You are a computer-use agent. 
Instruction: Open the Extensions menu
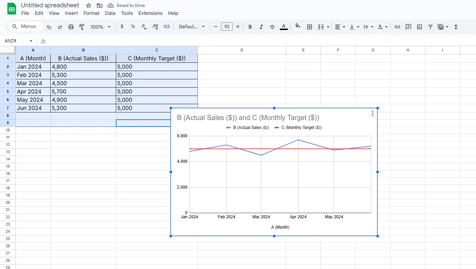pyautogui.click(x=150, y=13)
